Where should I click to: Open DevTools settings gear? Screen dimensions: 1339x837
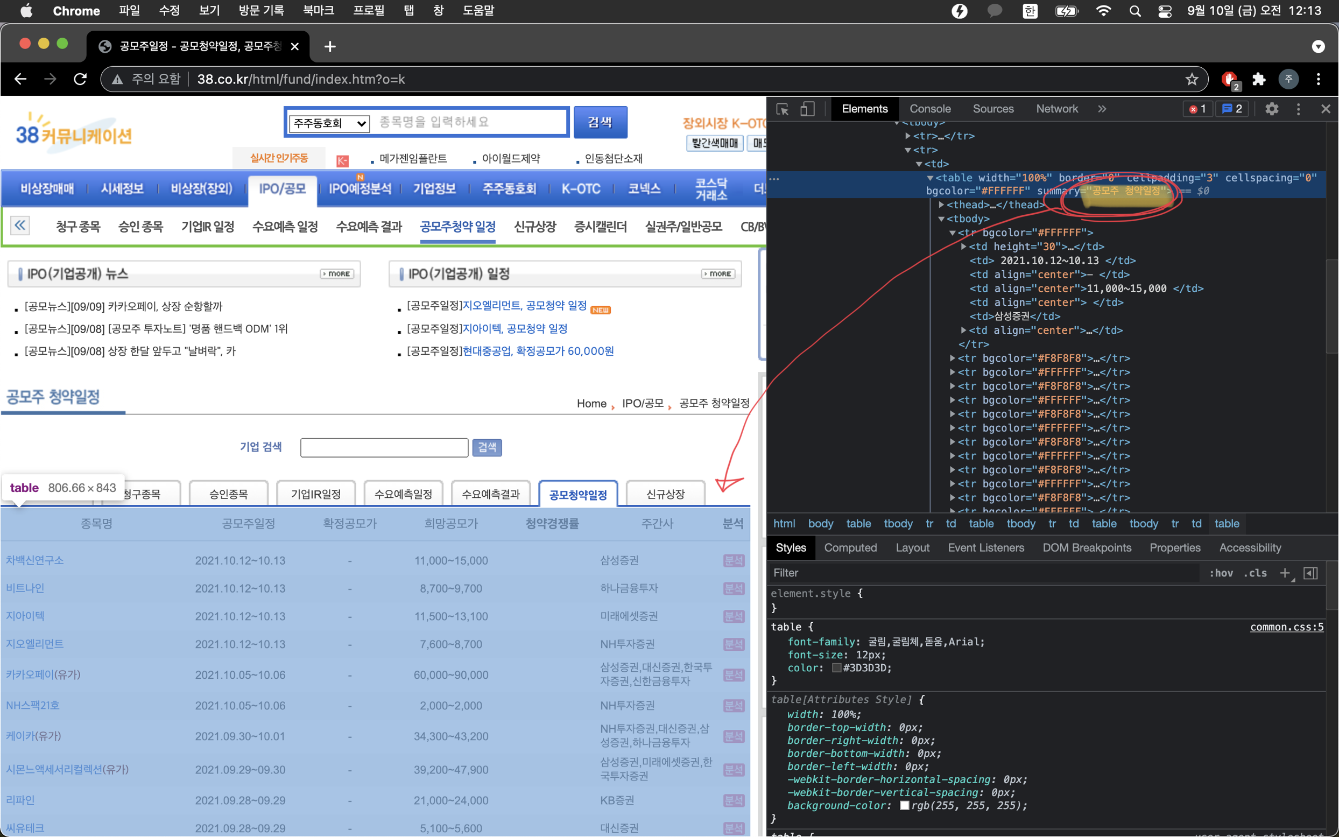[x=1272, y=109]
